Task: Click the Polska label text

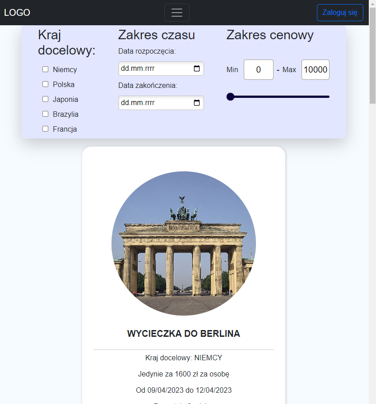Action: click(64, 84)
